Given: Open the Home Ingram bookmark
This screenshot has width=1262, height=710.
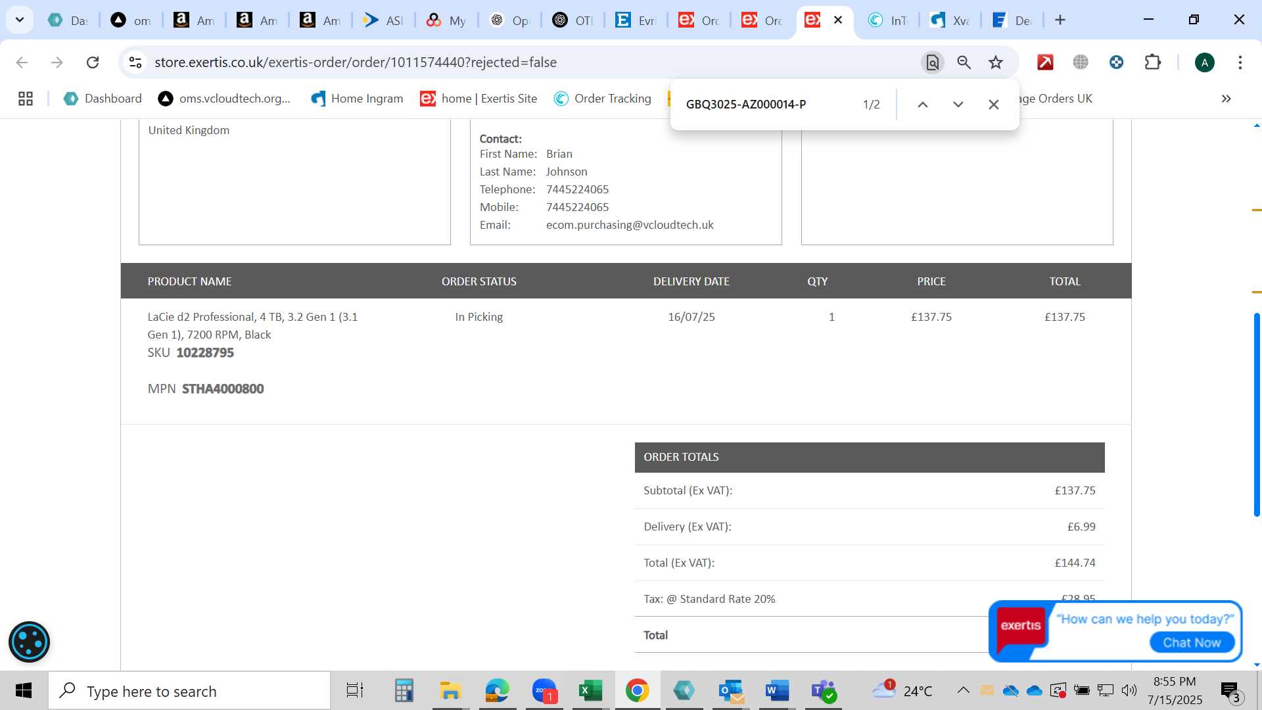Looking at the screenshot, I should pyautogui.click(x=357, y=99).
